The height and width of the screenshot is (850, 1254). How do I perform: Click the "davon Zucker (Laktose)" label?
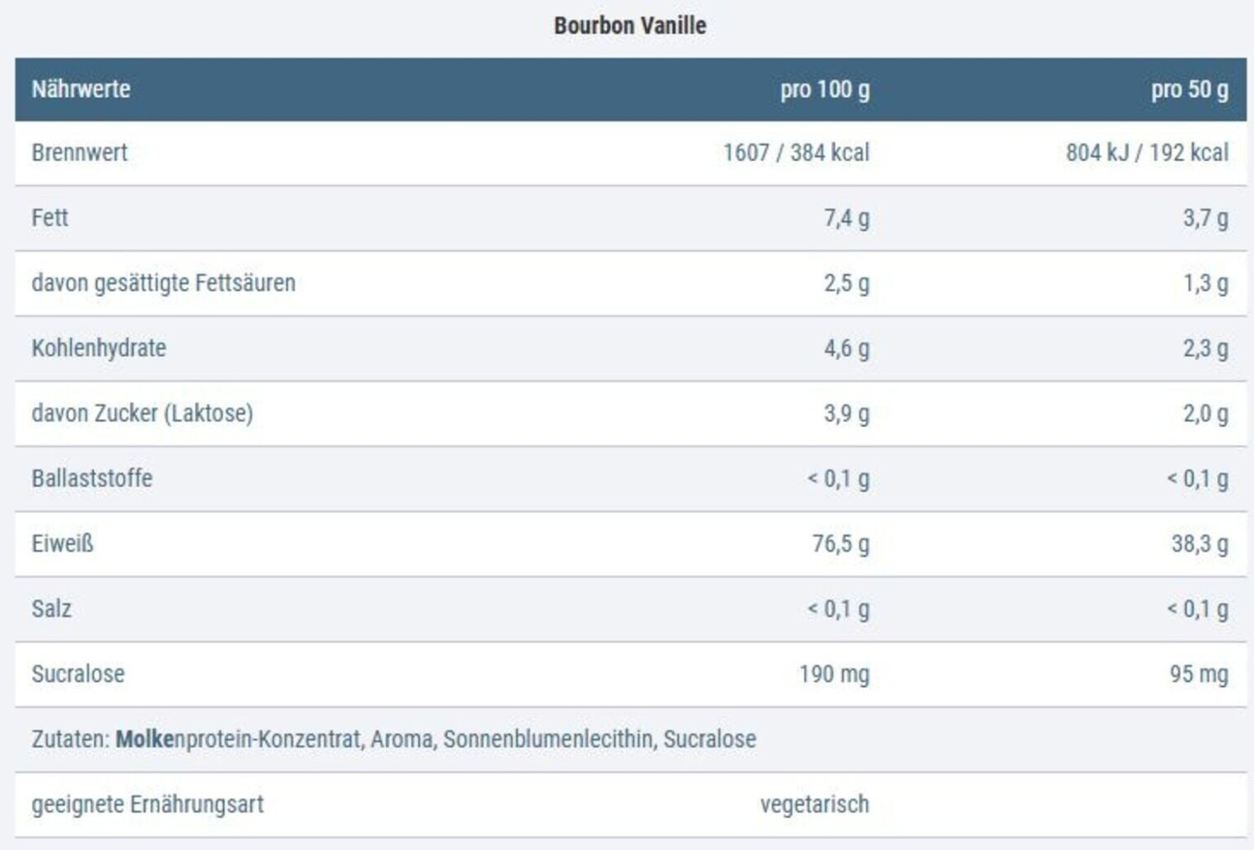point(142,414)
